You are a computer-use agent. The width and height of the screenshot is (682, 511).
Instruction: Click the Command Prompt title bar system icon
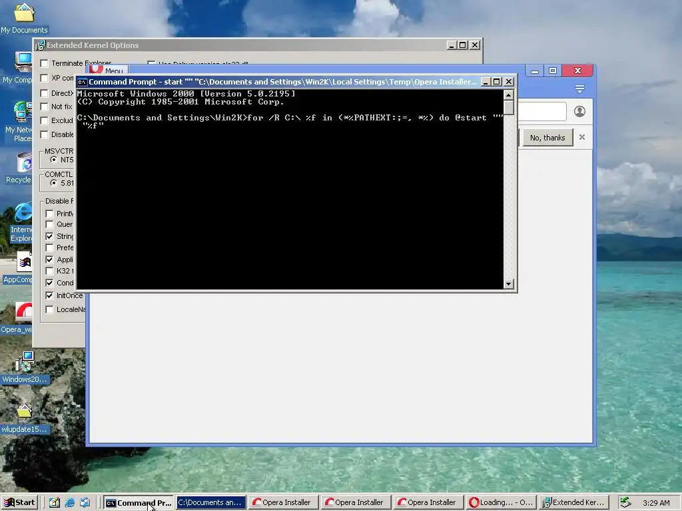click(82, 82)
